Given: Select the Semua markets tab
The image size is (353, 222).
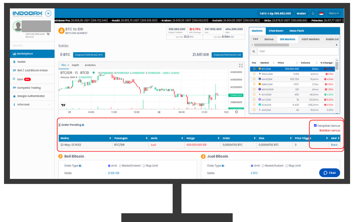Looking at the screenshot, I should [269, 39].
